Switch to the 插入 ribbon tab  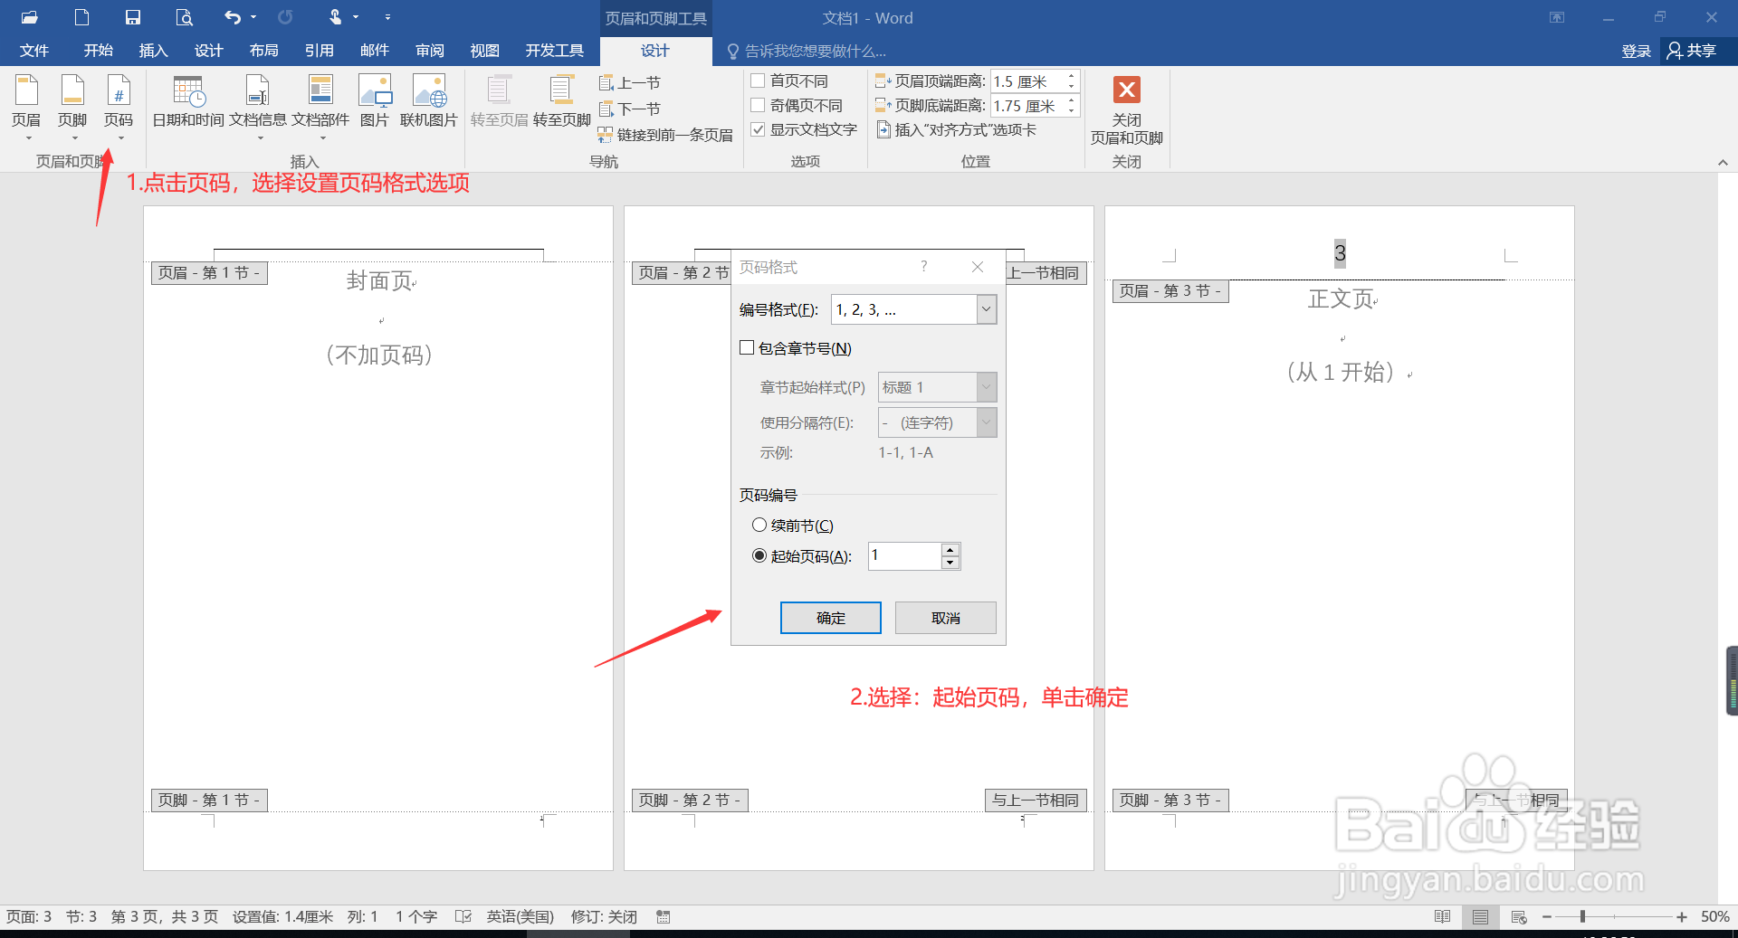point(152,51)
